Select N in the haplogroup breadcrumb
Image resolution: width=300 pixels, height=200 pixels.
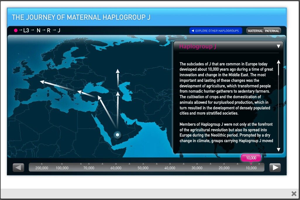[x=38, y=30]
